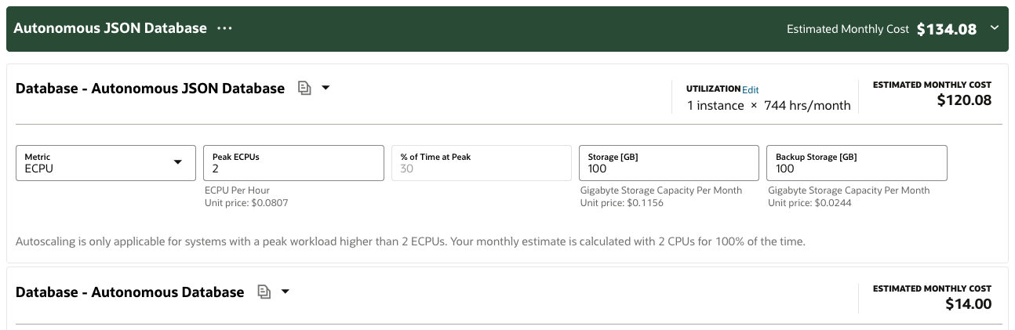Expand arrow next to Database - Autonomous Database
1015x330 pixels.
[286, 292]
